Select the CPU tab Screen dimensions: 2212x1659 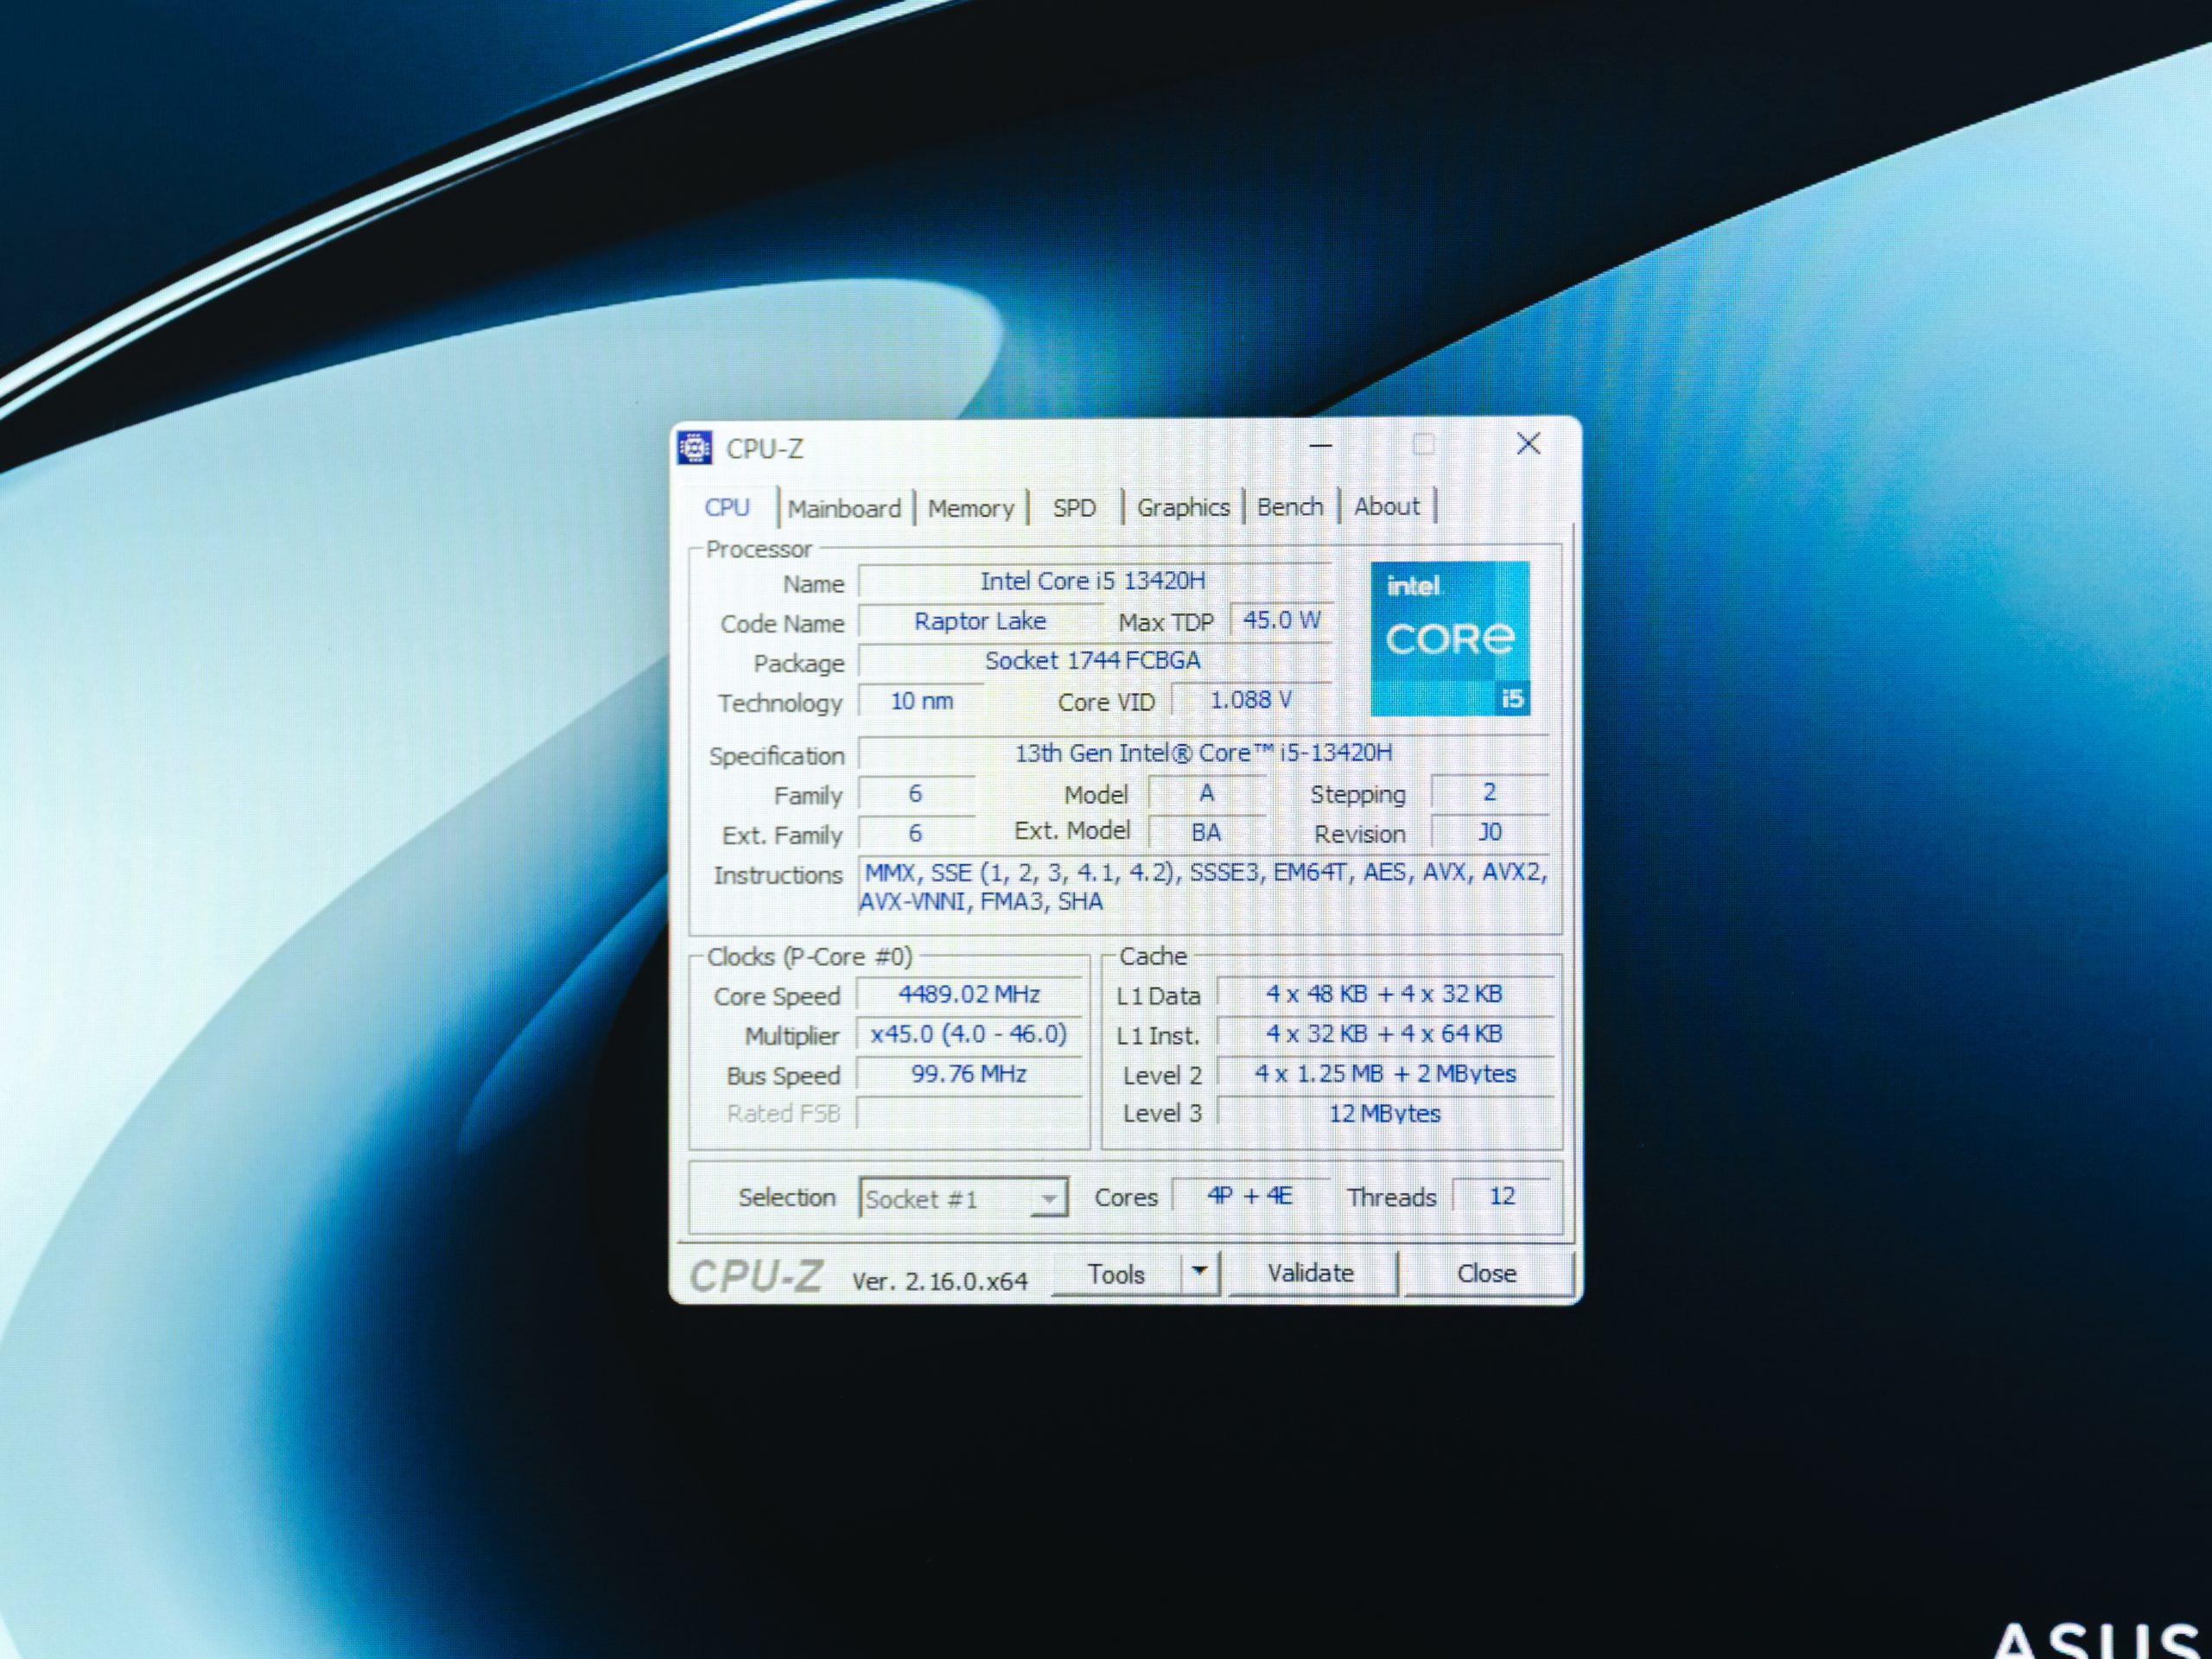pos(727,507)
